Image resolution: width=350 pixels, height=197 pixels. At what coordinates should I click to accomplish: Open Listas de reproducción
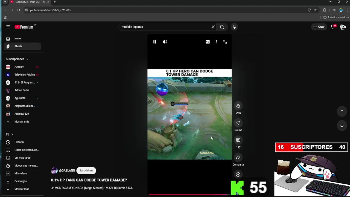pos(22,150)
